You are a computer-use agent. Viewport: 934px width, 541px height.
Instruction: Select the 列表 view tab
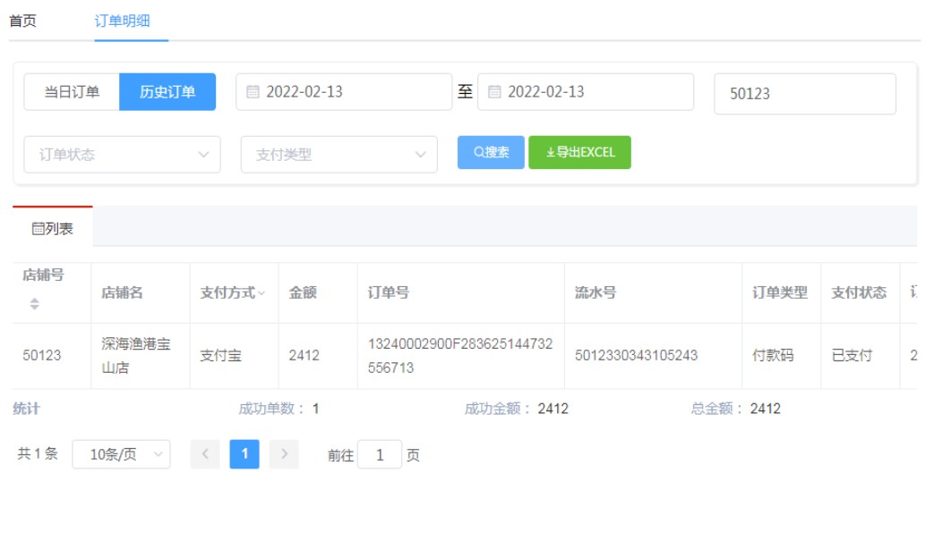coord(53,229)
